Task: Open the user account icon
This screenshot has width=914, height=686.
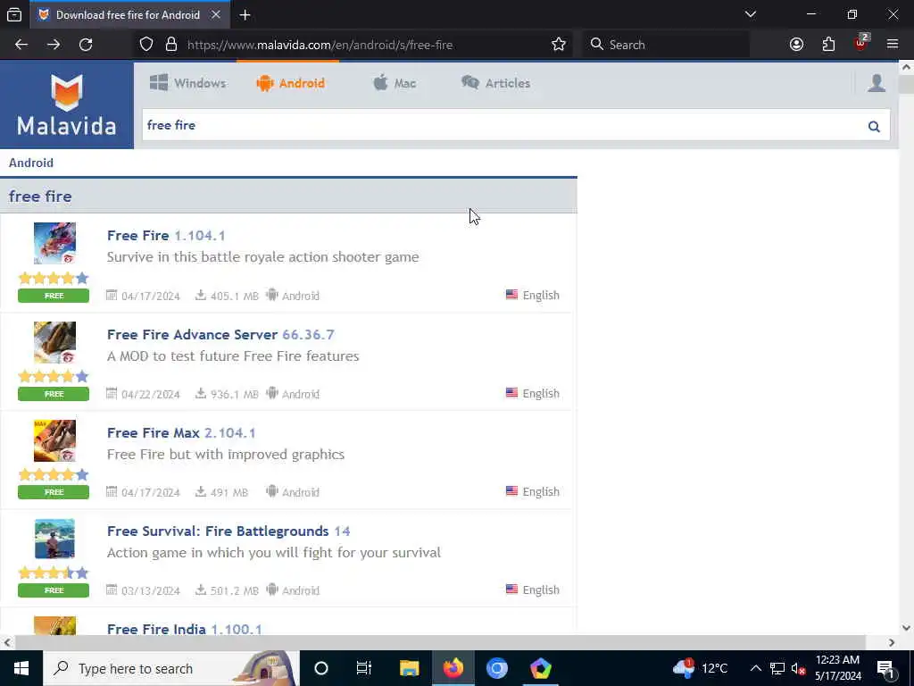Action: [x=877, y=83]
